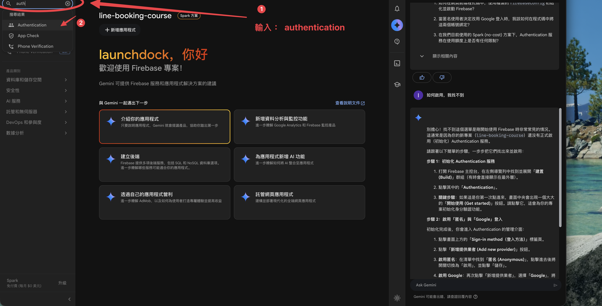Expand 資料庫和儲存空間 category
The width and height of the screenshot is (602, 306).
pyautogui.click(x=37, y=80)
